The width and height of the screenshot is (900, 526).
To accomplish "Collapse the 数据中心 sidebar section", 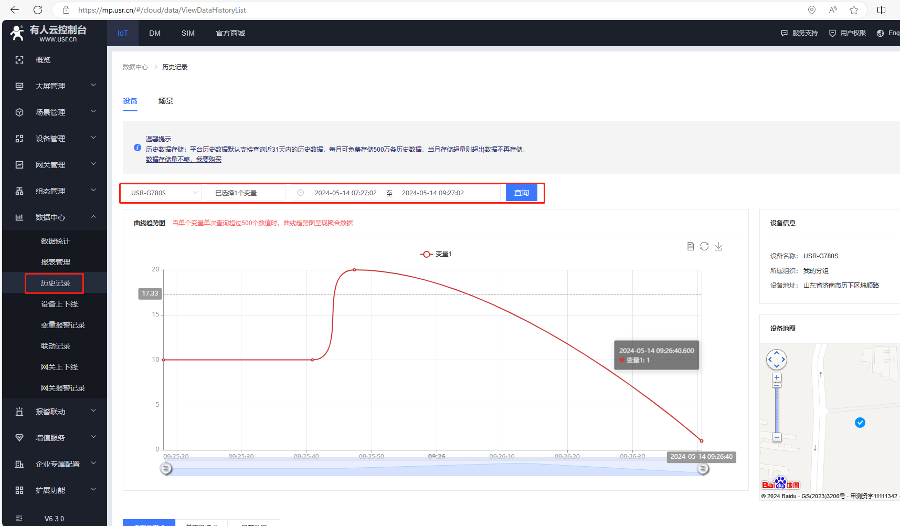I will 55,217.
